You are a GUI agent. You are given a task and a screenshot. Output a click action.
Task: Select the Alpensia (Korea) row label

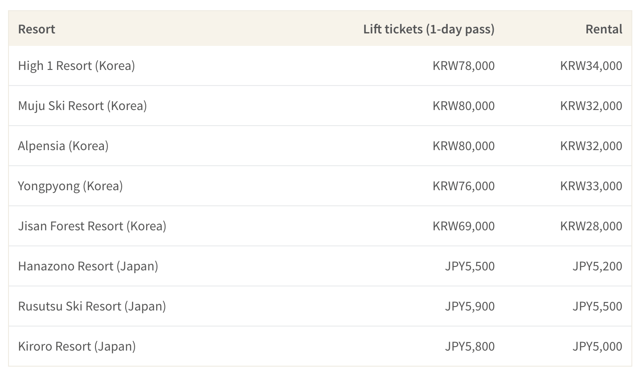click(63, 146)
